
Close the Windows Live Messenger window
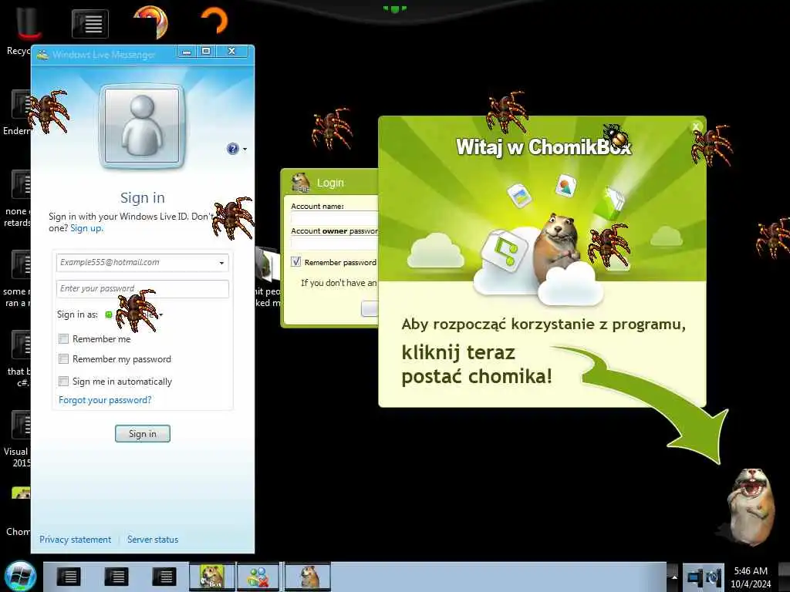(231, 52)
